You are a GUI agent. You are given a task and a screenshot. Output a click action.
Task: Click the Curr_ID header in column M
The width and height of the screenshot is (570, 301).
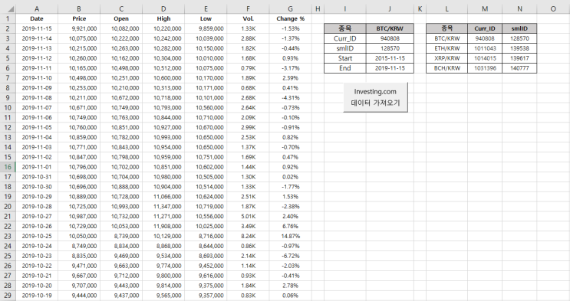485,28
